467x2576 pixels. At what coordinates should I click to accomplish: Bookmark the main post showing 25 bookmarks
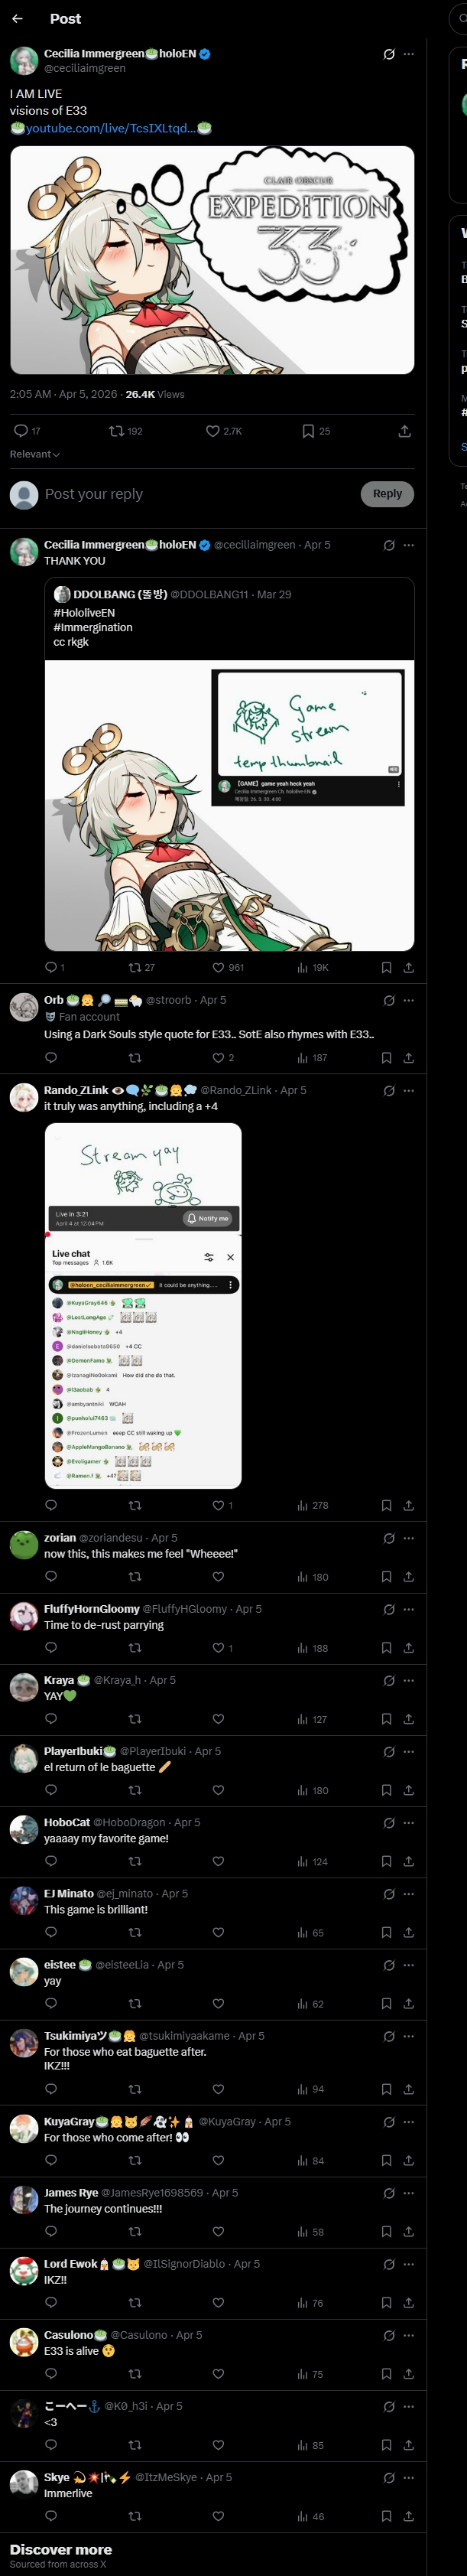point(316,431)
